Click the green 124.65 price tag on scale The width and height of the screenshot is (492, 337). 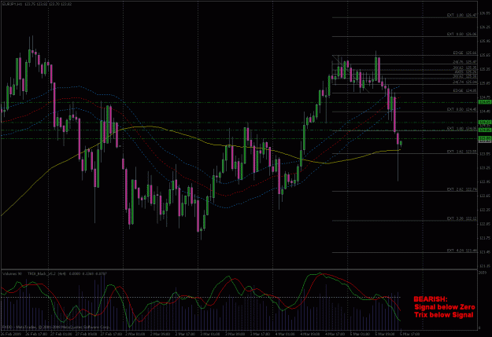[x=485, y=102]
